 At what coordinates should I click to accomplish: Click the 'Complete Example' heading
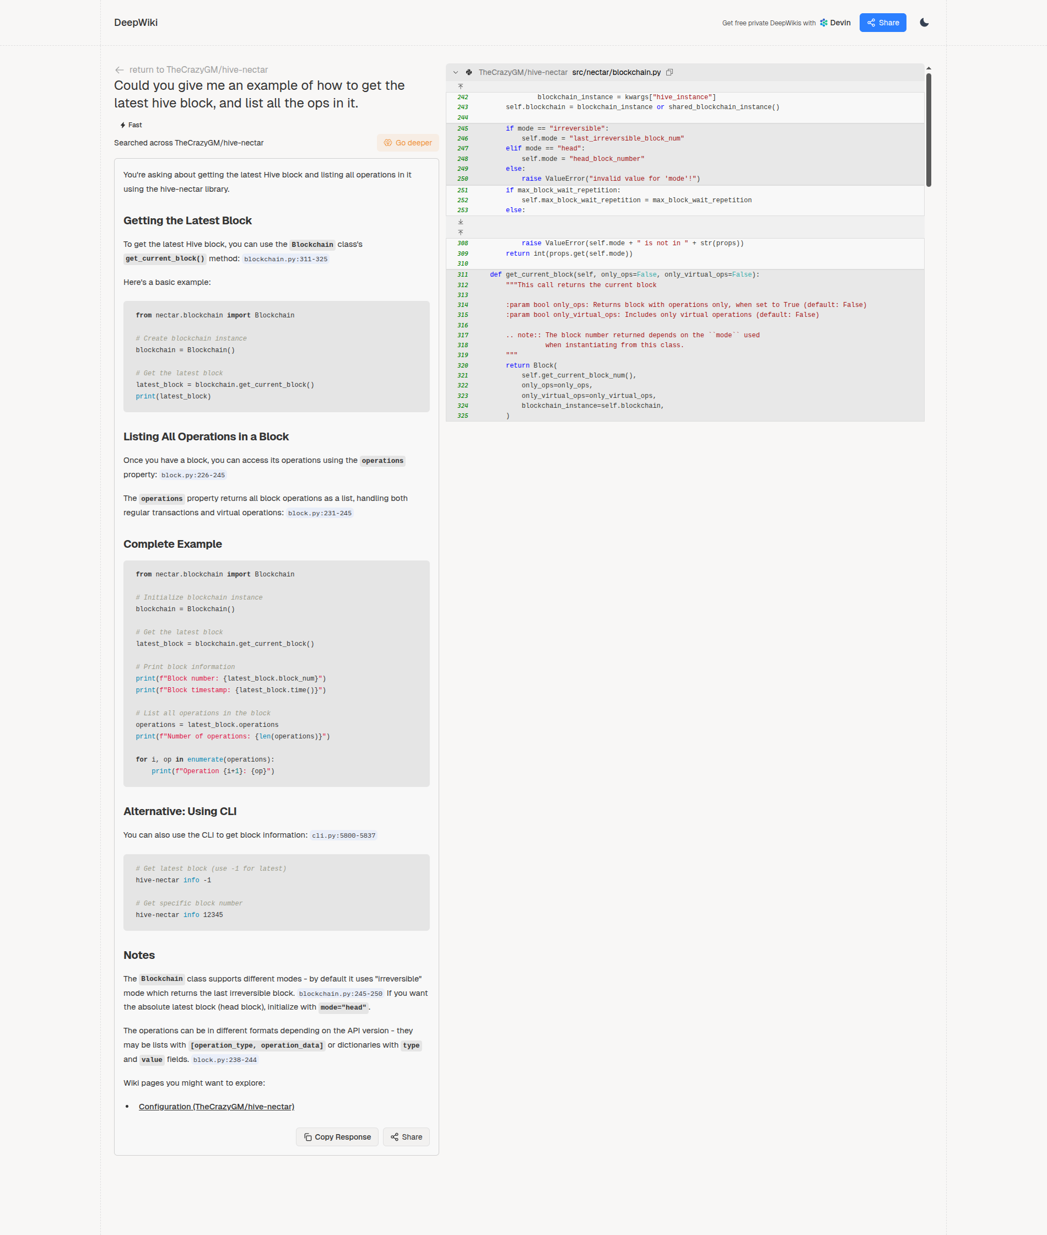[172, 544]
